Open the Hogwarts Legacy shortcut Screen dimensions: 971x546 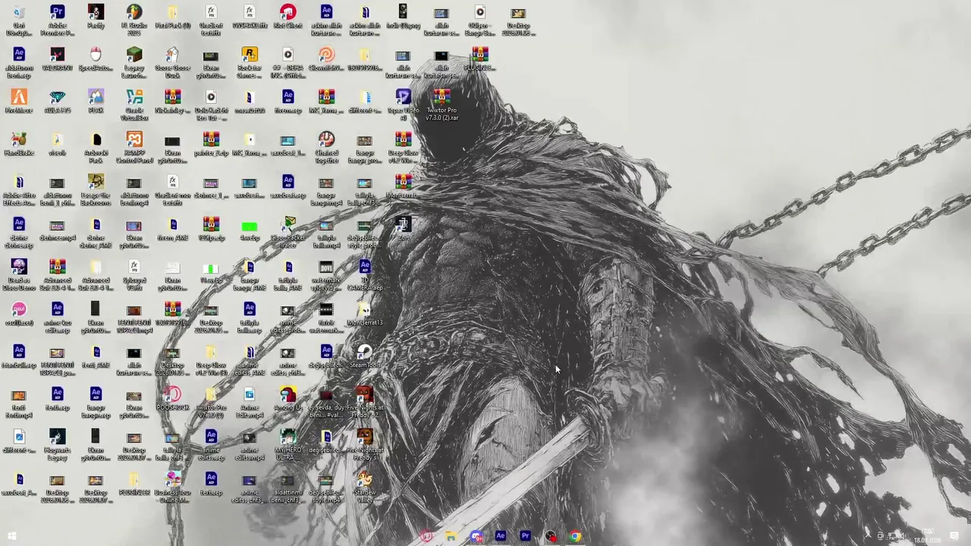57,445
